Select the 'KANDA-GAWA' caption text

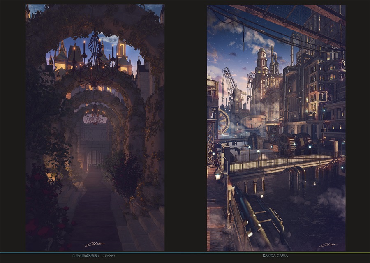point(275,256)
